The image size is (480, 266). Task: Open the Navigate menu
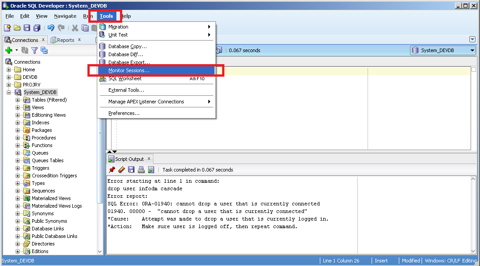[x=65, y=16]
